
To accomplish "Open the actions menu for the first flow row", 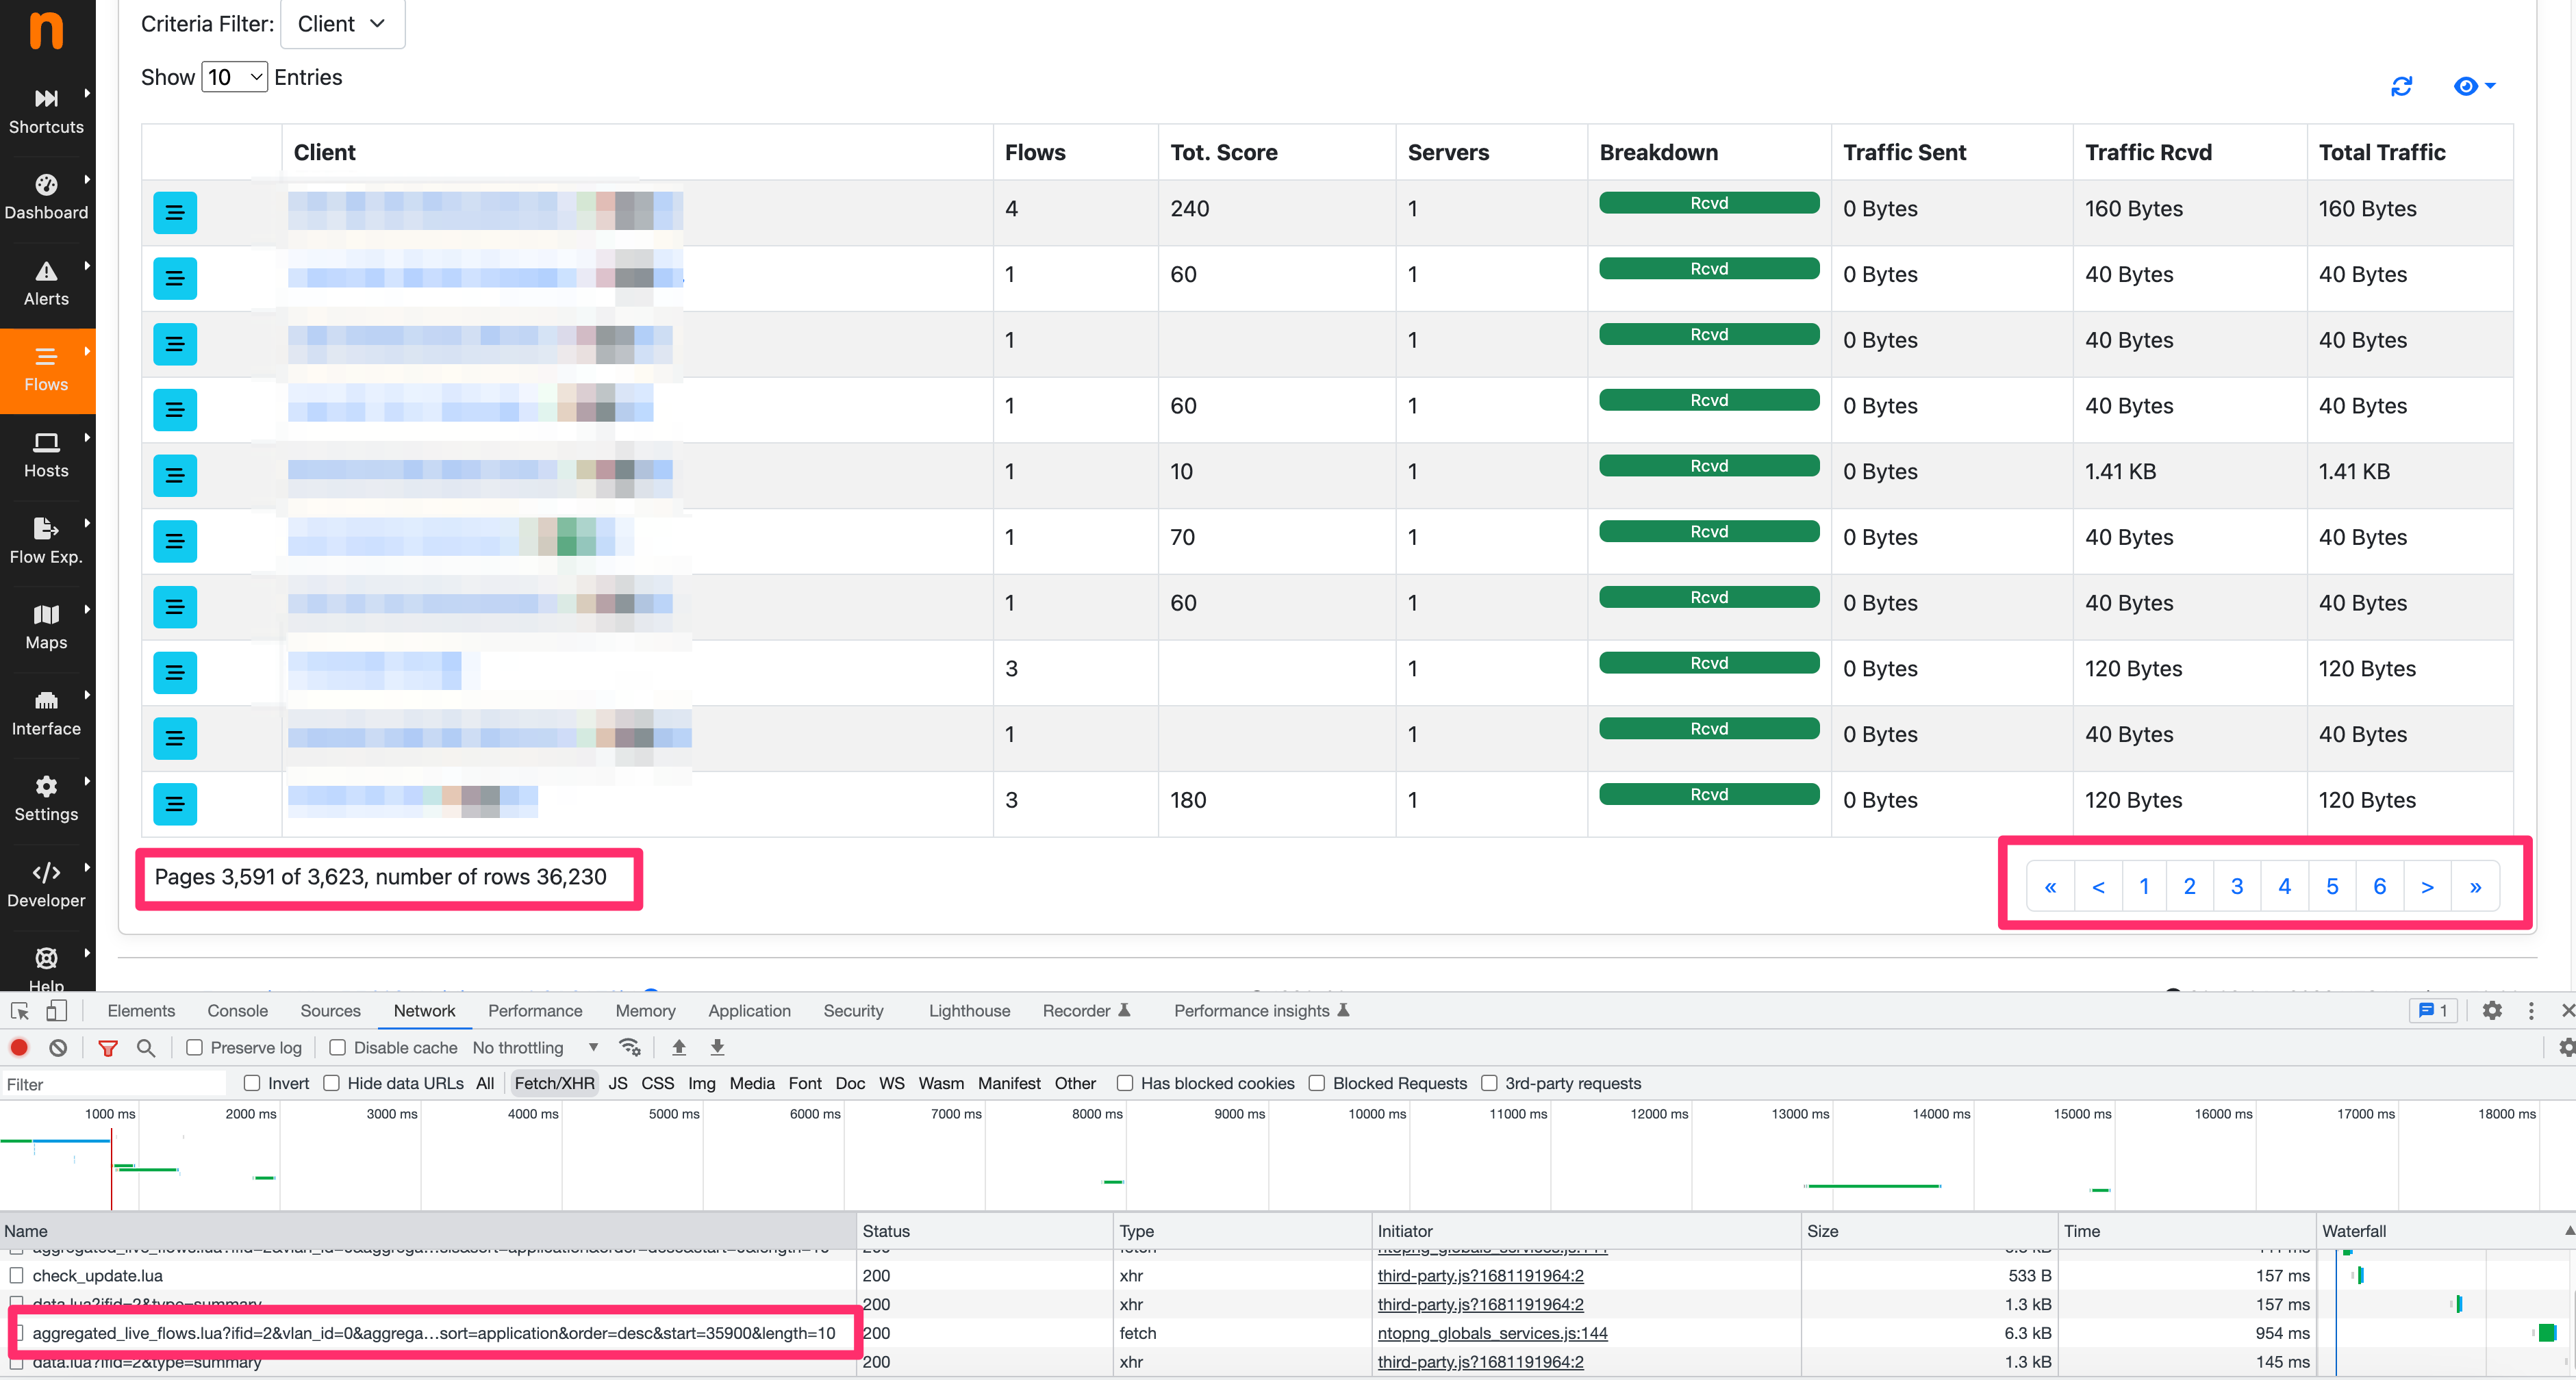I will 175,212.
